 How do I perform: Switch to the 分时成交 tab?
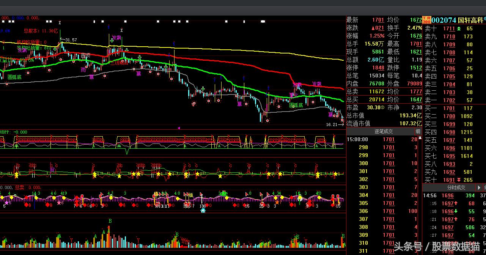coord(456,187)
